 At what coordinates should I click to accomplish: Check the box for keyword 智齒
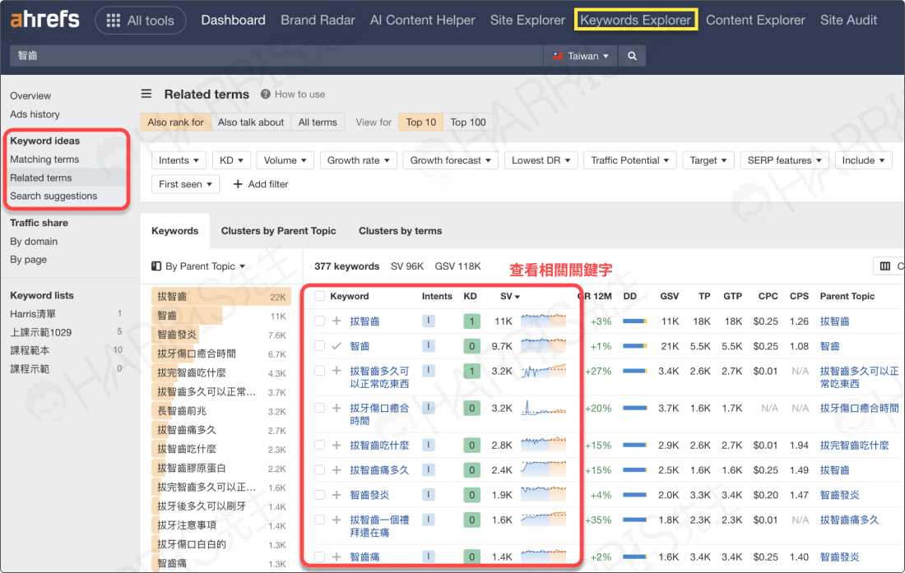coord(319,346)
